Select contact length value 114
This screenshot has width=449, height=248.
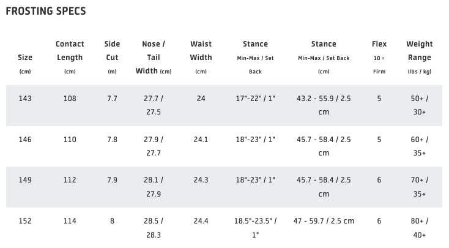pyautogui.click(x=70, y=221)
